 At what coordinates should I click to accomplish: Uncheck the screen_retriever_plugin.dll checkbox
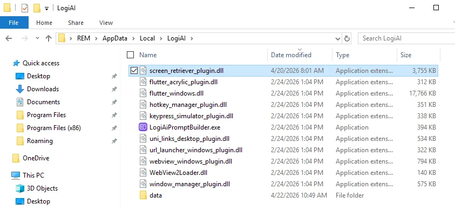point(134,71)
